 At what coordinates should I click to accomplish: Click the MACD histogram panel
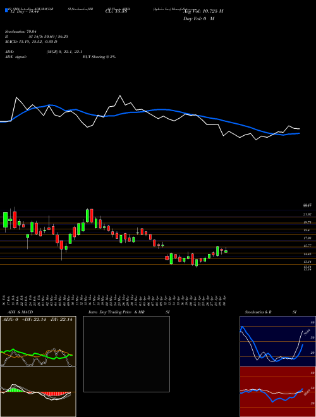point(38,392)
